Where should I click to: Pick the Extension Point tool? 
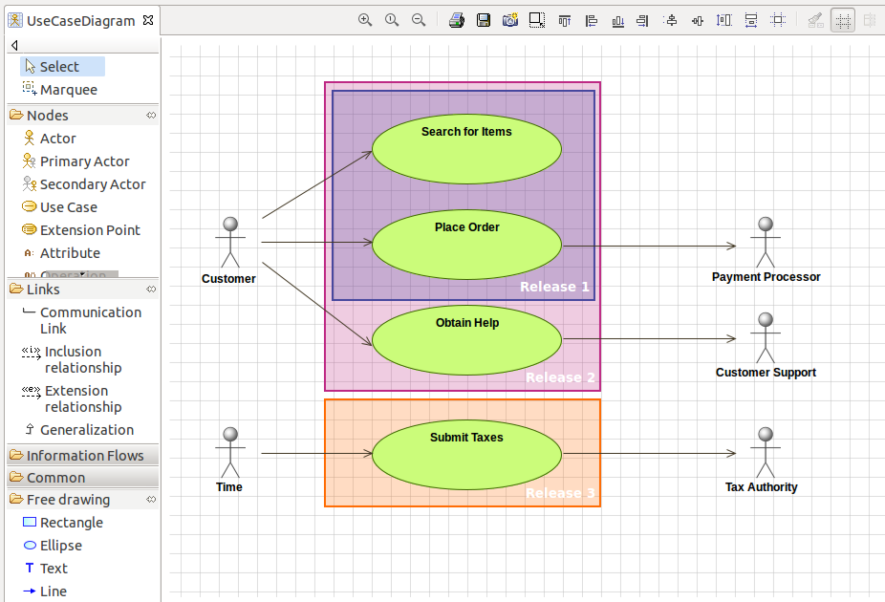(80, 230)
